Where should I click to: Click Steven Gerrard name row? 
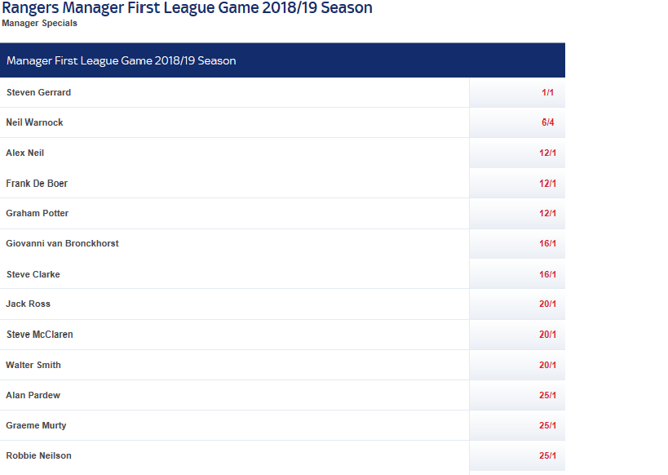pos(234,92)
